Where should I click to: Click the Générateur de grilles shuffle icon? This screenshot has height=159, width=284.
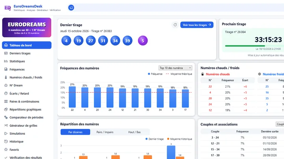point(6,126)
